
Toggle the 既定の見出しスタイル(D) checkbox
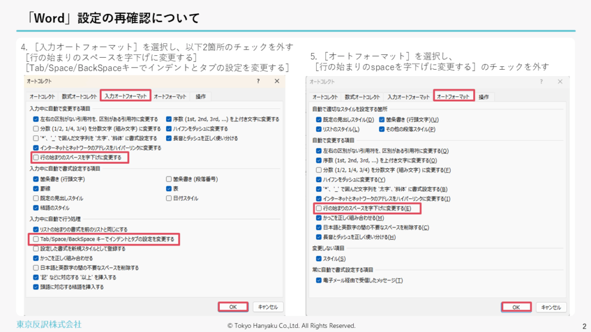click(x=319, y=119)
